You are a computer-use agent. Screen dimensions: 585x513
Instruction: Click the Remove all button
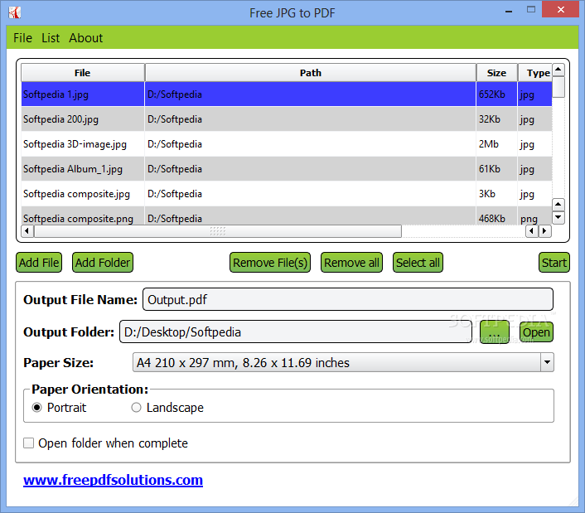[352, 263]
